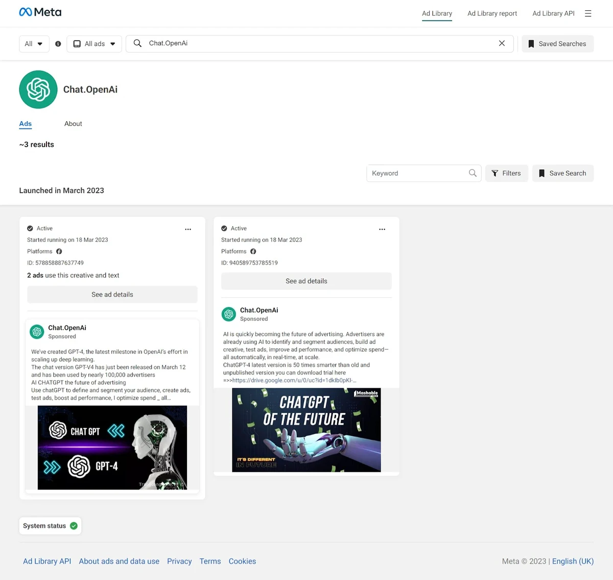Click the Meta logo
Image resolution: width=613 pixels, height=580 pixels.
tap(40, 12)
